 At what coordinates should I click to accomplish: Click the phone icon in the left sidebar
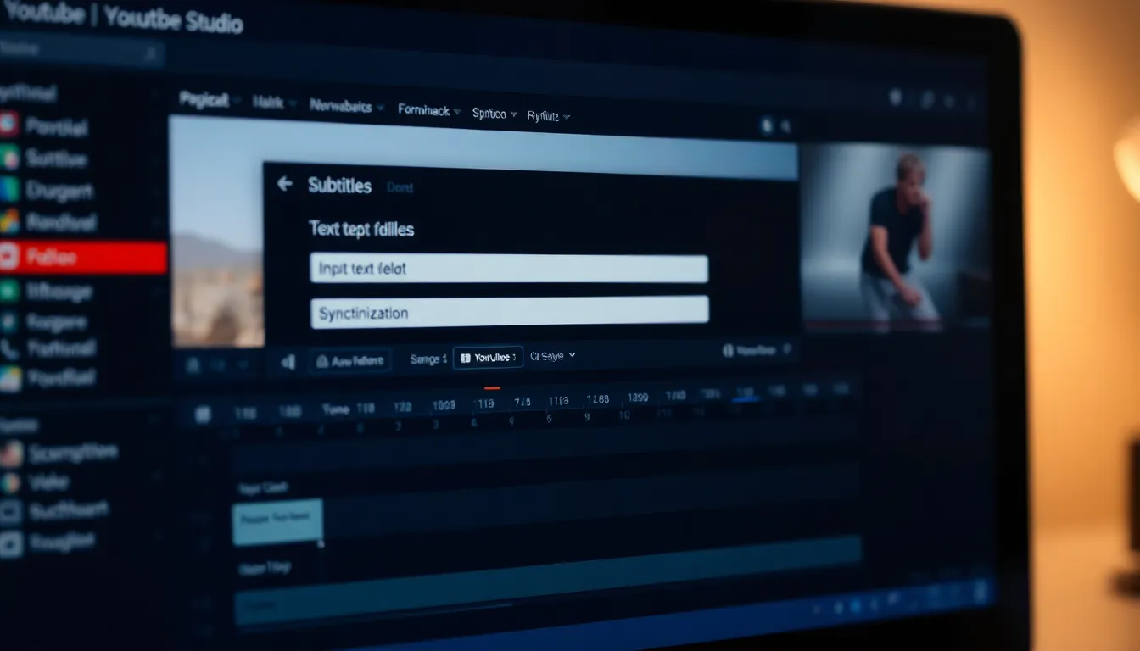9,348
